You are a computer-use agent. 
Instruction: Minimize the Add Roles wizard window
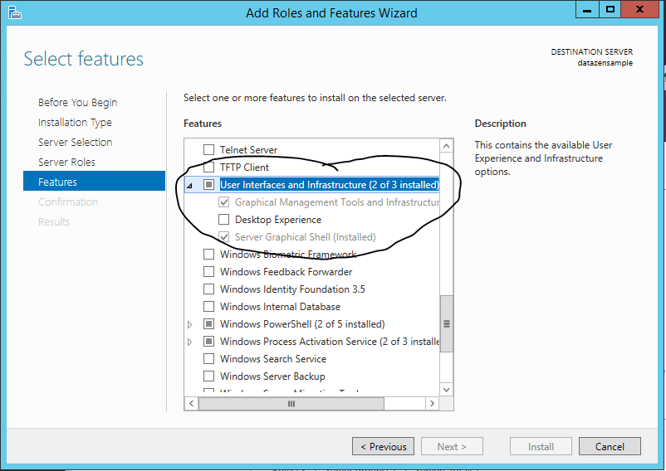point(585,10)
